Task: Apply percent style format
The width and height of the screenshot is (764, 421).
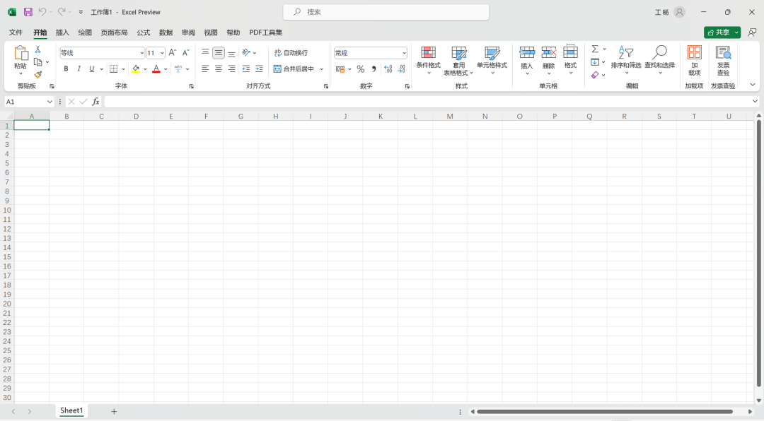Action: tap(361, 69)
